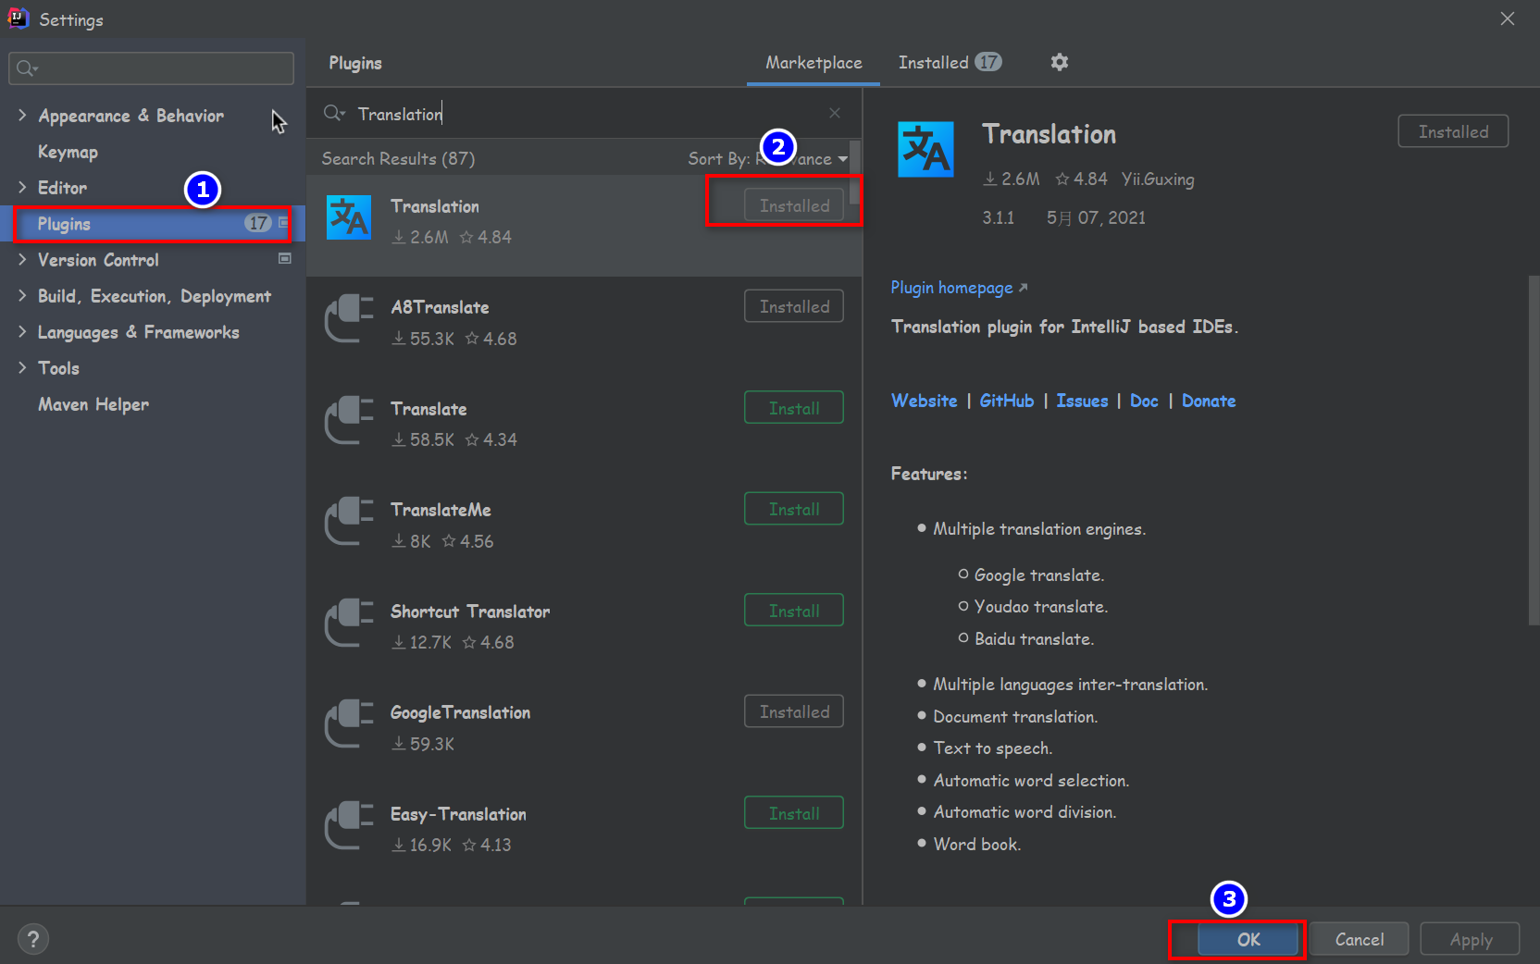Open the Donate link
1540x964 pixels.
pos(1209,401)
